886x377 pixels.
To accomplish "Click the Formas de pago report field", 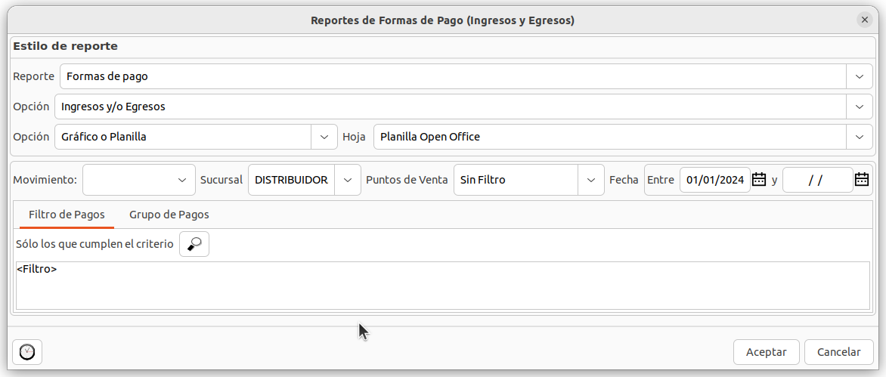I will pos(452,76).
